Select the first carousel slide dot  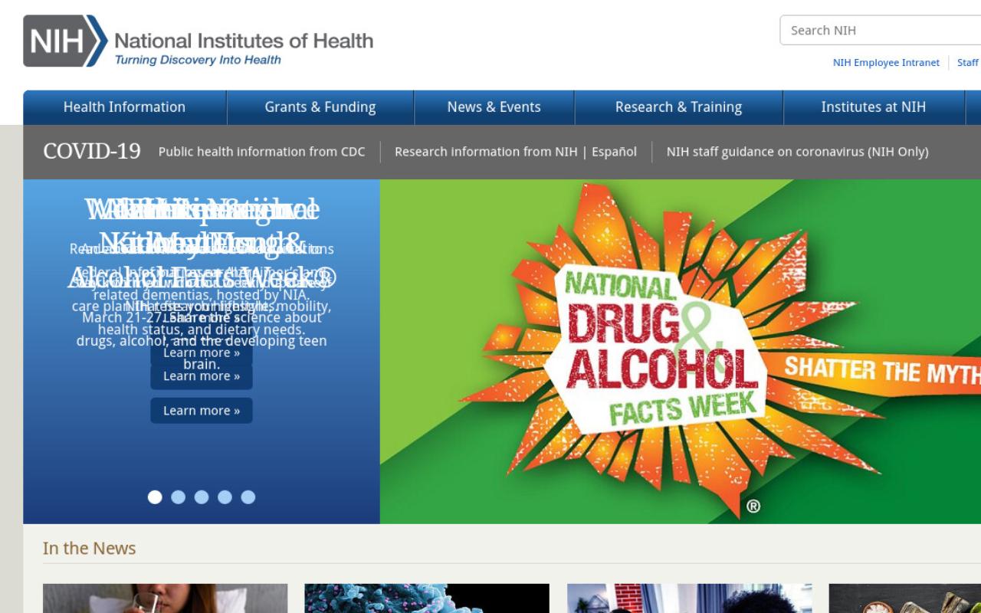155,497
